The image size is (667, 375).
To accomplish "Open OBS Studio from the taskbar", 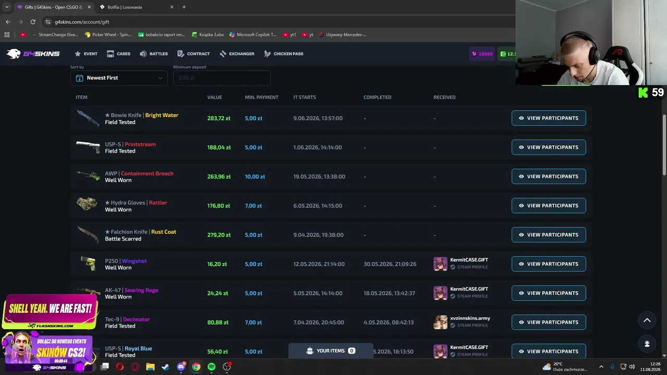I will pyautogui.click(x=227, y=367).
